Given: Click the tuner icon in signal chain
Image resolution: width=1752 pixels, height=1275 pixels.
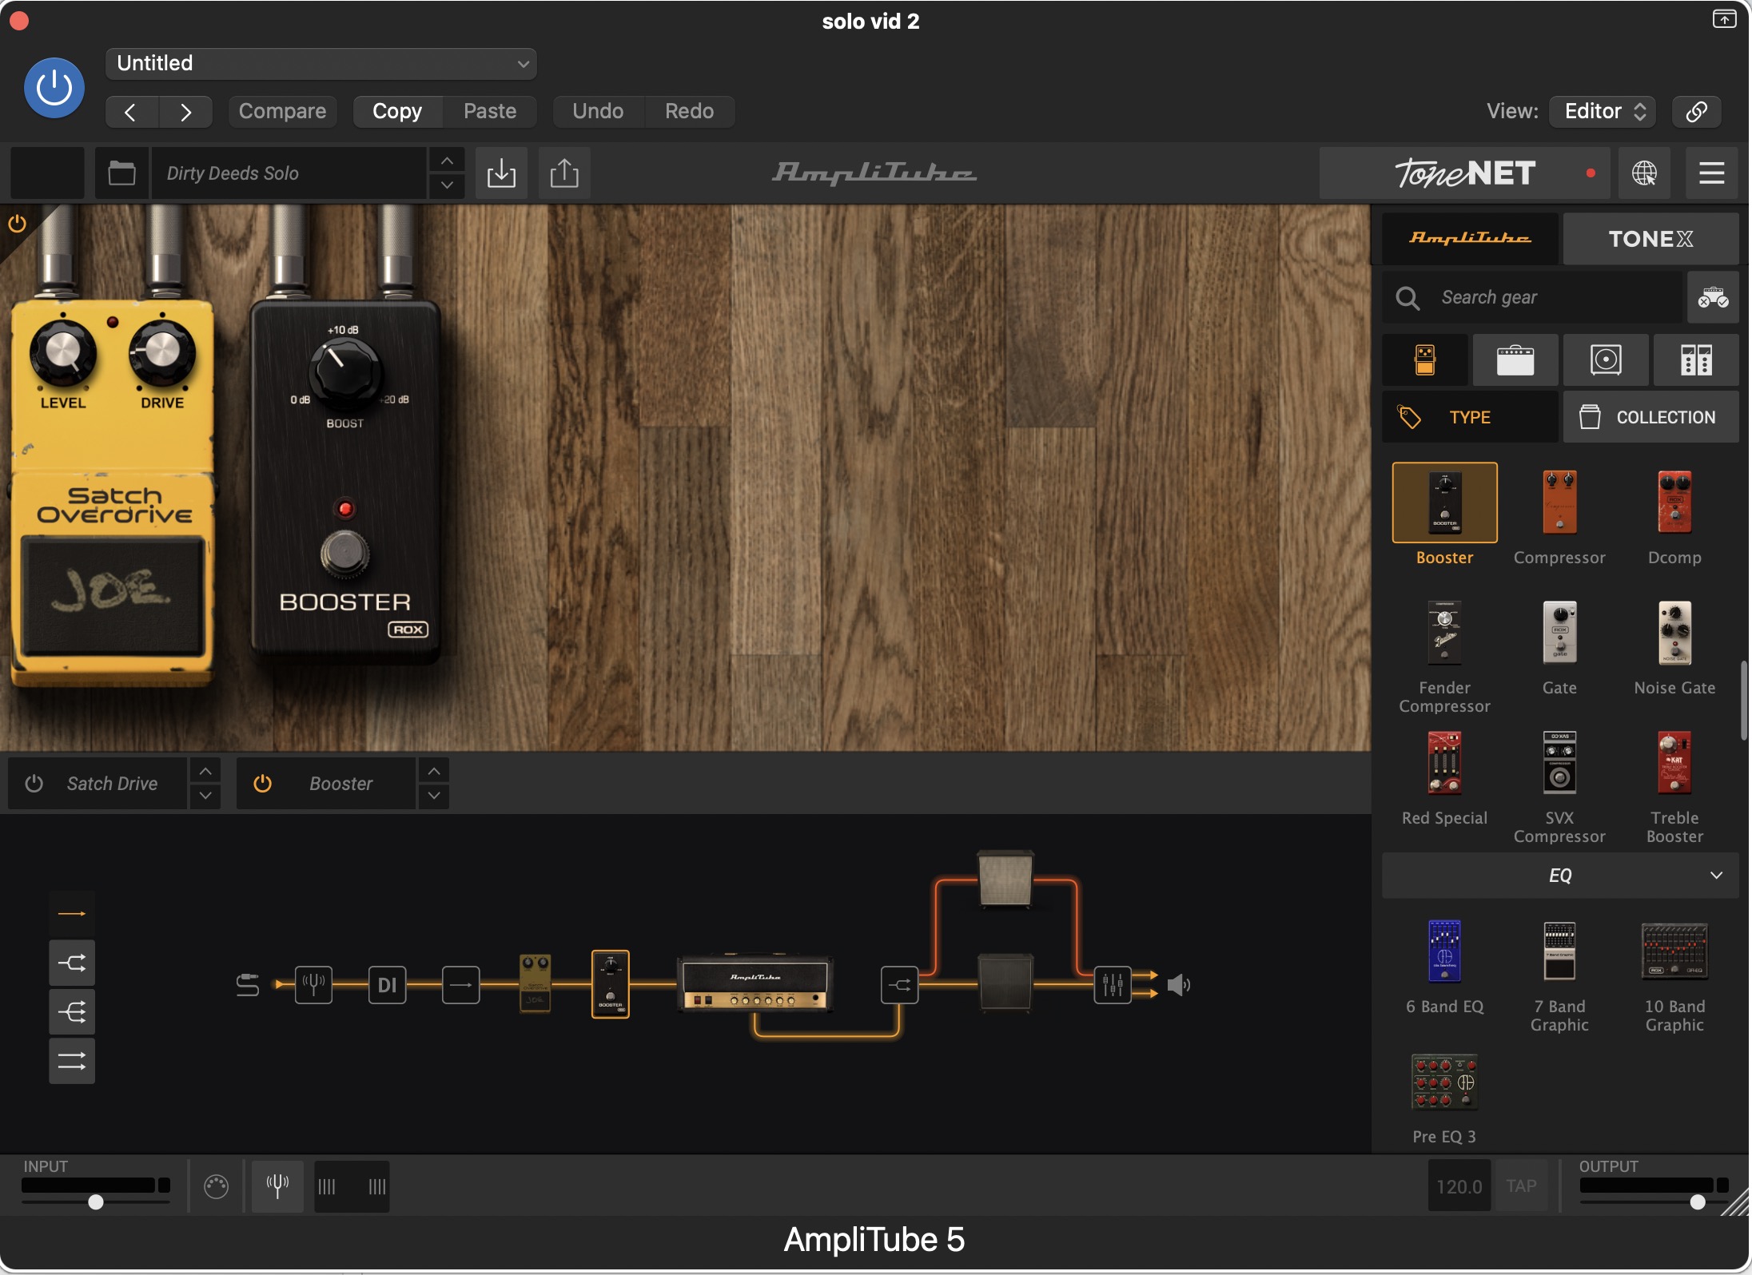Looking at the screenshot, I should coord(313,984).
